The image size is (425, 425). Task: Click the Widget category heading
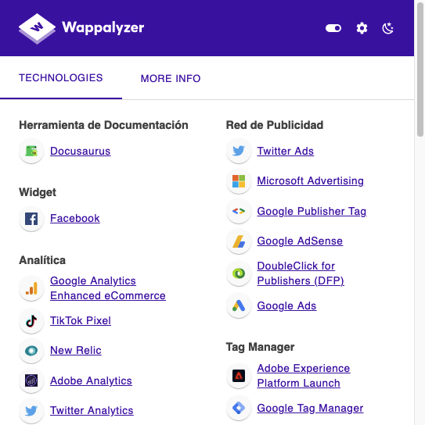[x=38, y=192]
